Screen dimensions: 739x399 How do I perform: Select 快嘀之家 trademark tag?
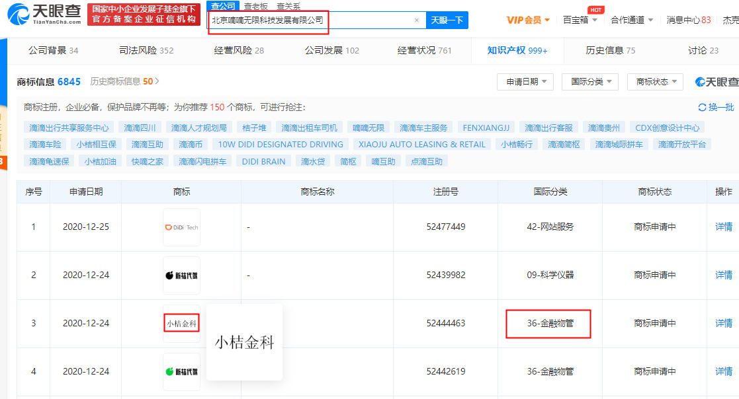[147, 161]
